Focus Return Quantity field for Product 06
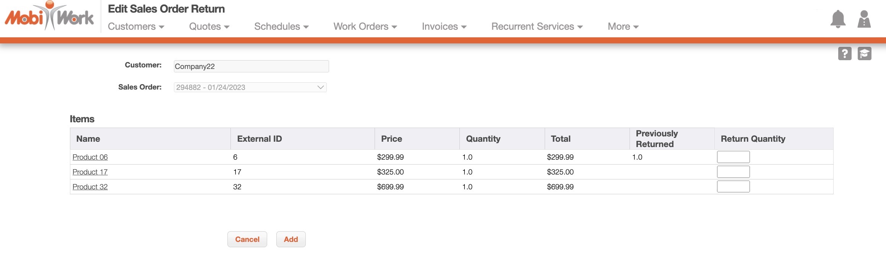Viewport: 886px width, 256px height. tap(733, 157)
